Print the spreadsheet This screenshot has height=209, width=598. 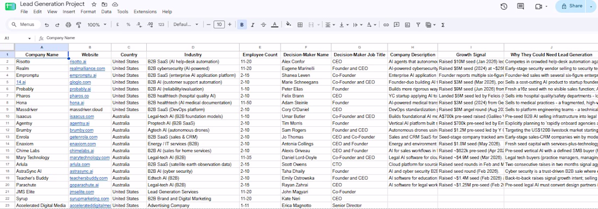[68, 25]
